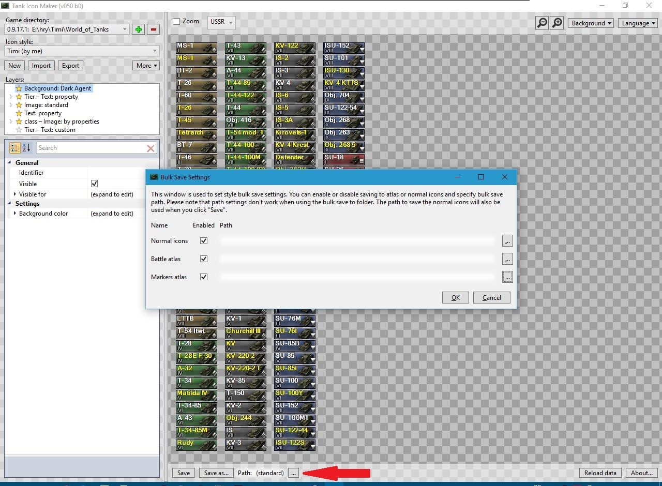Screen dimensions: 662x486
Task: Select the SU-18 red tank icon
Action: pos(344,159)
